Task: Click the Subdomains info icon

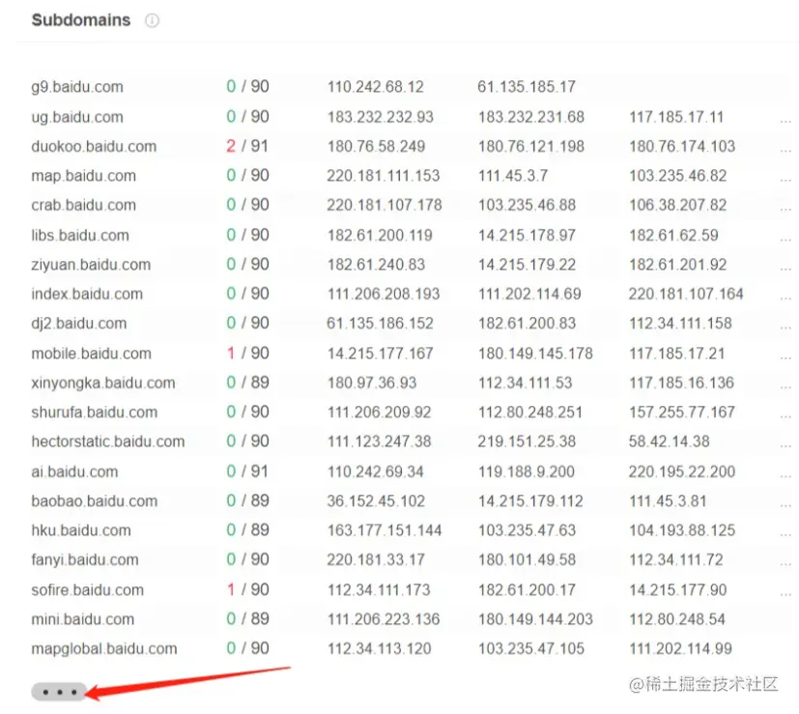Action: point(152,20)
